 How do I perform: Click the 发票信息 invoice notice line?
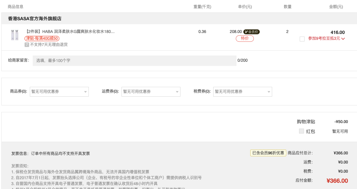pos(50,154)
